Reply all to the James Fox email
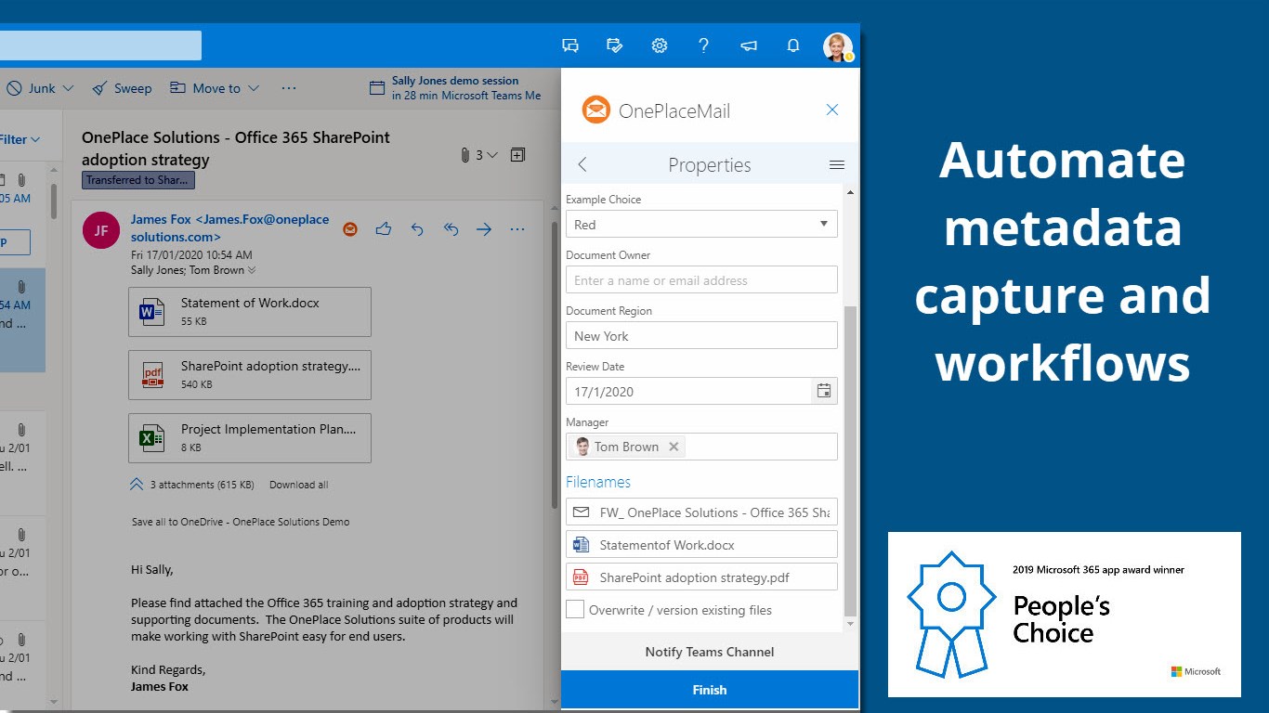This screenshot has height=713, width=1269. pos(451,228)
